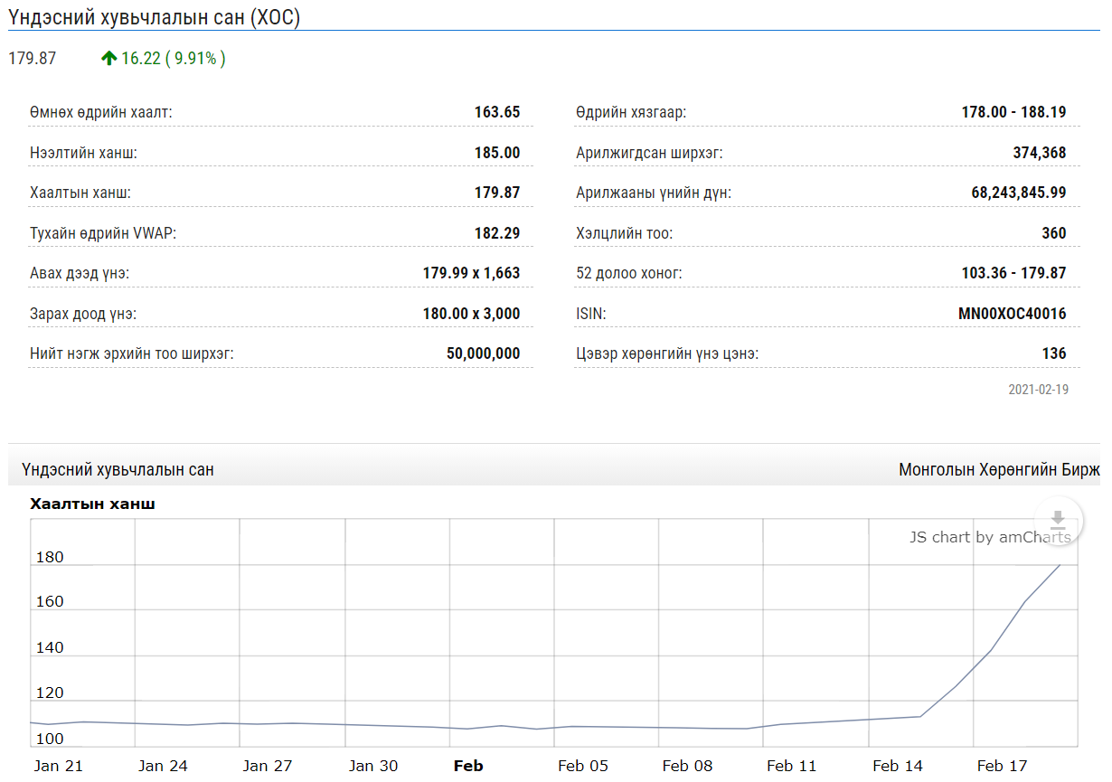1112x782 pixels.
Task: Click the Арилжигдсан ширхэг label
Action: click(649, 153)
